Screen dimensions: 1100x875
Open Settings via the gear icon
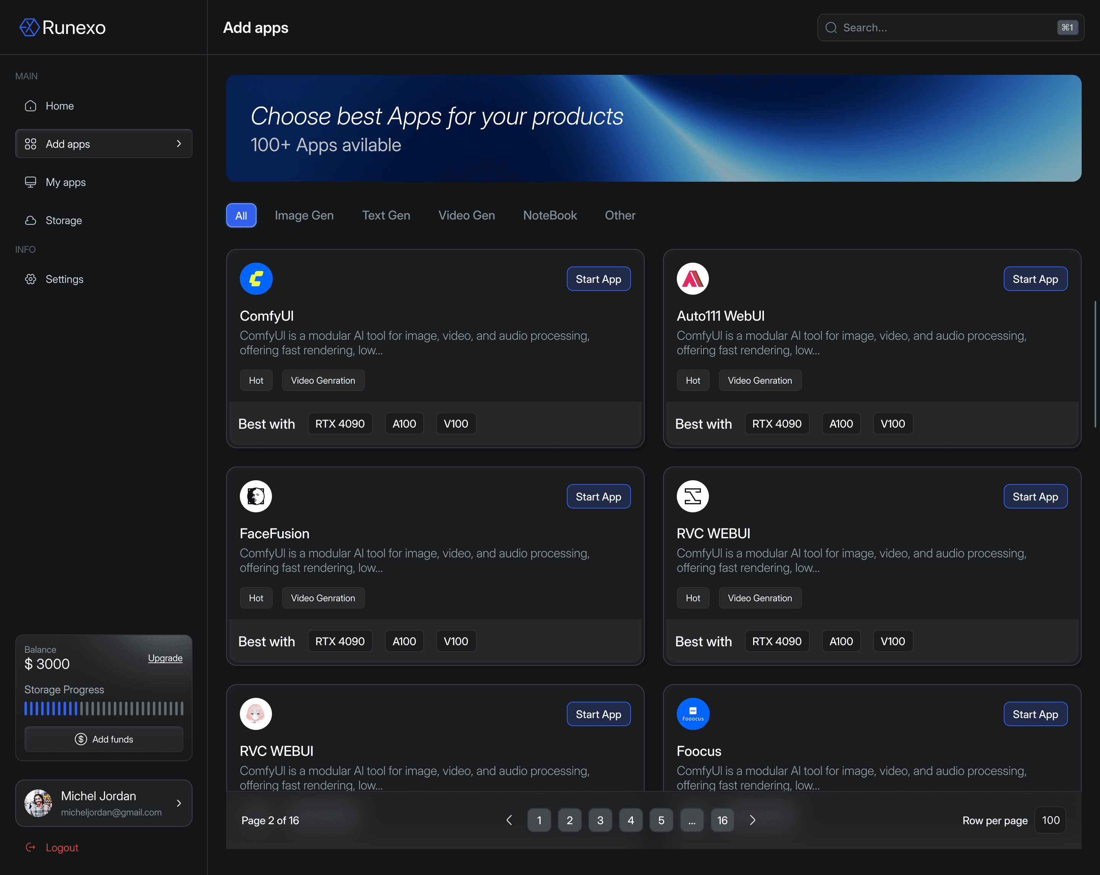pos(31,279)
